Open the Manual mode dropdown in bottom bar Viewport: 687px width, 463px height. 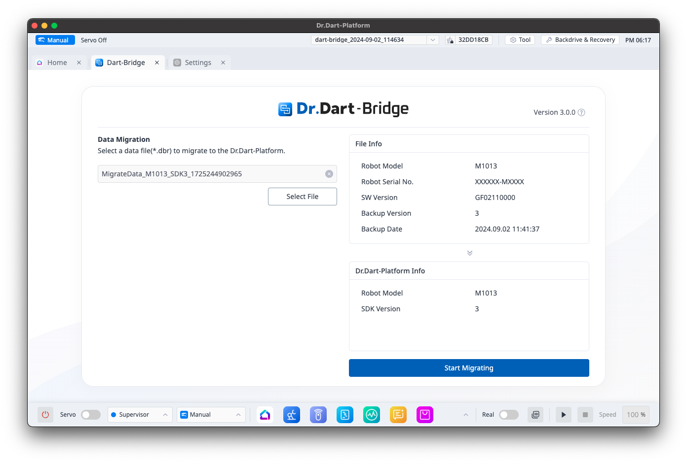(x=211, y=415)
